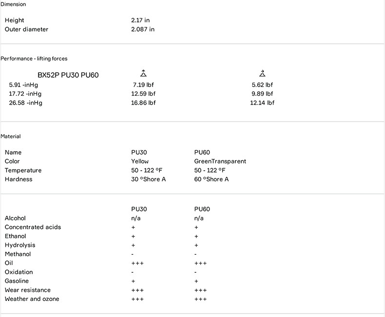Click the Weather and ozone row label
The image size is (385, 317).
point(32,299)
